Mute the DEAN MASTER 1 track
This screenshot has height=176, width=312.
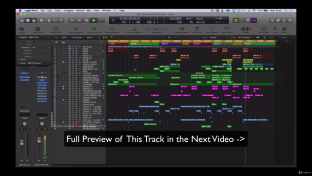click(x=69, y=129)
